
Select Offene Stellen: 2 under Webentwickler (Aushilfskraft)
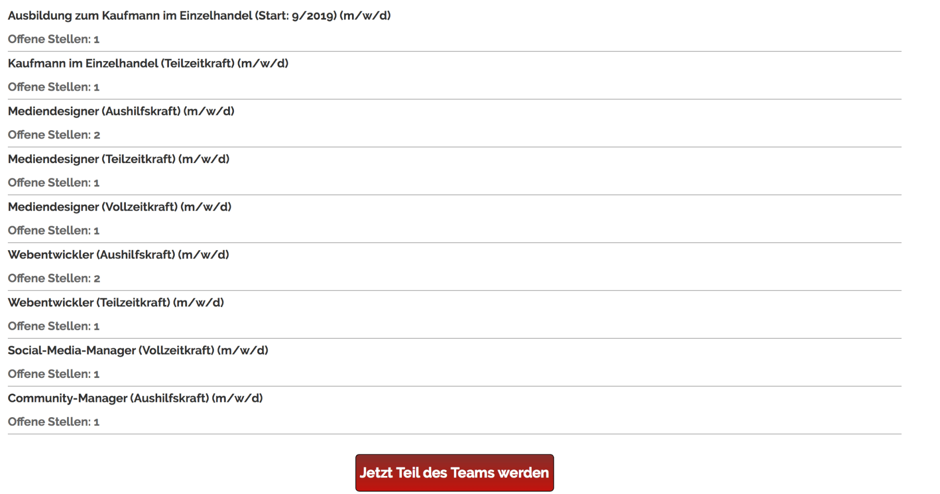click(x=54, y=279)
